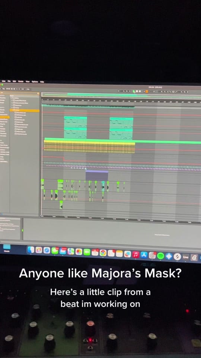Viewport: 201px width, 358px height.
Task: Open the Options menu
Action: (x=35, y=82)
